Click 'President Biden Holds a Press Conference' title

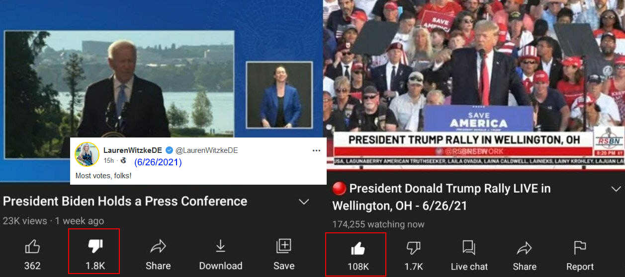tap(125, 201)
